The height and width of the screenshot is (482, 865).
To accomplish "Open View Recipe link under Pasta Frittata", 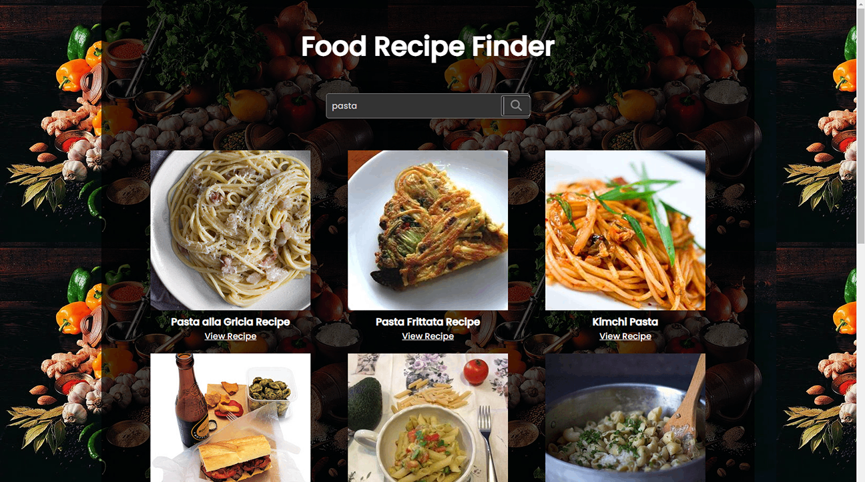I will [428, 336].
